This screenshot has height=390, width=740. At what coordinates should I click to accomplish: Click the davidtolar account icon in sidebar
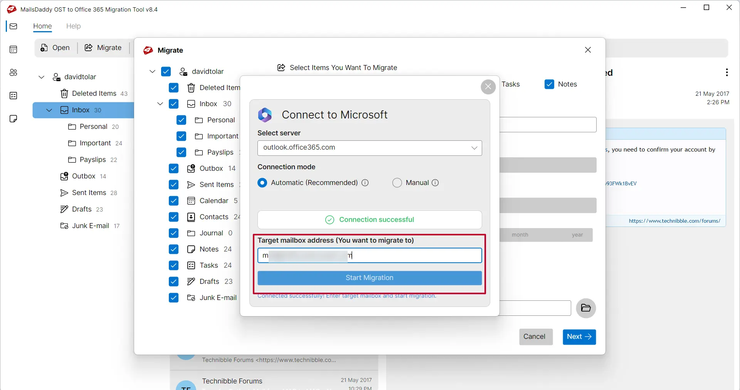tap(57, 77)
